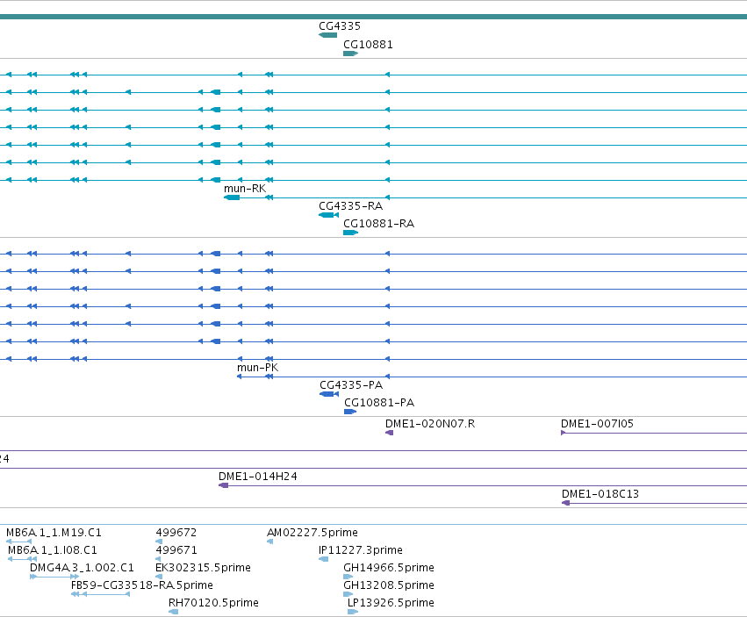The image size is (747, 617).
Task: Select the DME1-007I05 feature label
Action: 598,424
